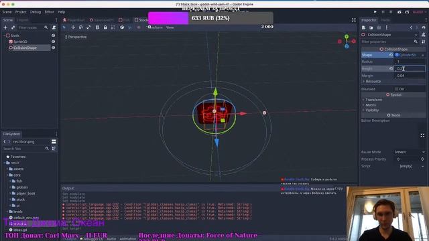Stop the running scene
The height and width of the screenshot is (241, 429).
point(391,12)
